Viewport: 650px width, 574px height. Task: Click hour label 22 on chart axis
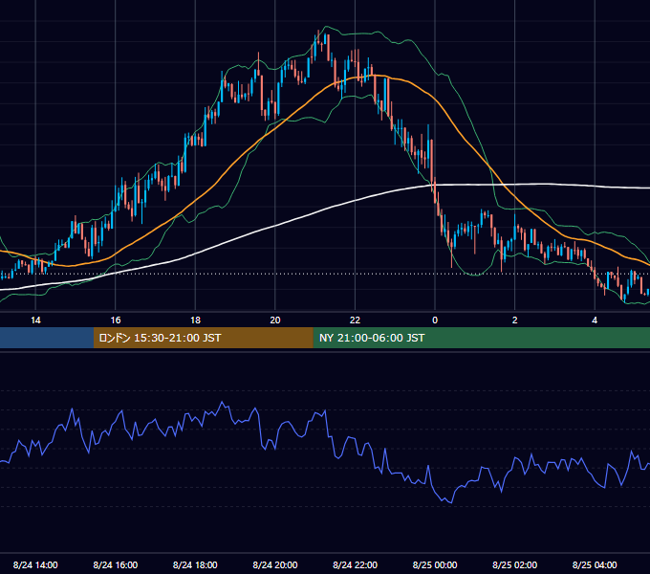click(x=355, y=320)
